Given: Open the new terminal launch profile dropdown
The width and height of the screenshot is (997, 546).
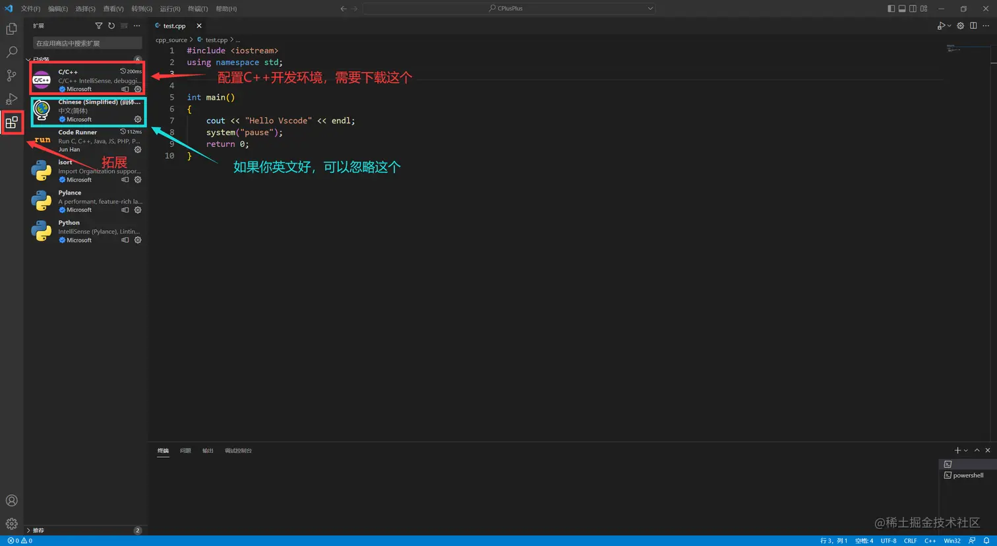Looking at the screenshot, I should click(966, 450).
